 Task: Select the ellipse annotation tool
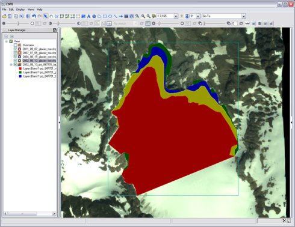(110, 16)
